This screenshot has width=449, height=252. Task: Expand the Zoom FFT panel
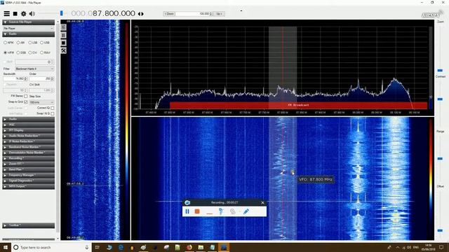pyautogui.click(x=28, y=164)
